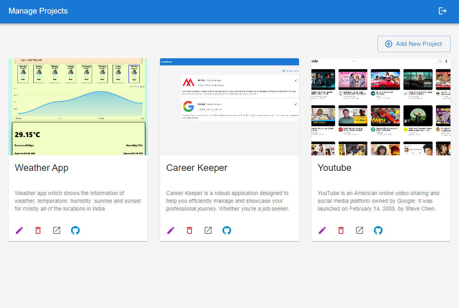Open Career Keeper live link icon
459x308 pixels.
click(x=208, y=230)
